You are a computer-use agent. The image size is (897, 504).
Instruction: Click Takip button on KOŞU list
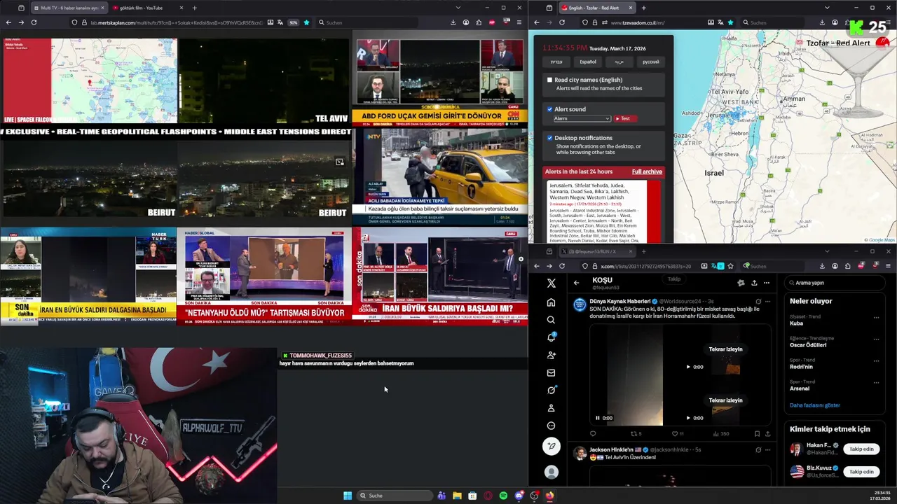[673, 279]
